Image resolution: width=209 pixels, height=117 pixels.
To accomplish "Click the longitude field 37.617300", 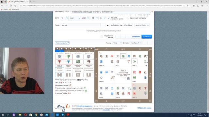I will click(128, 25).
